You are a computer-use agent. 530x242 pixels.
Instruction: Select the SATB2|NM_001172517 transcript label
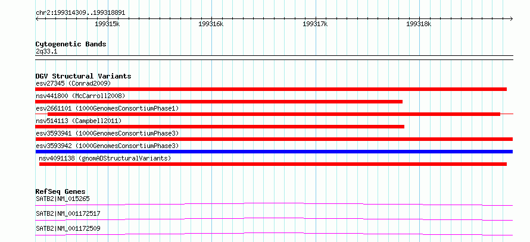pyautogui.click(x=68, y=213)
